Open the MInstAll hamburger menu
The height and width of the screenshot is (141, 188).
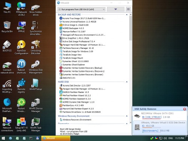coord(128,9)
